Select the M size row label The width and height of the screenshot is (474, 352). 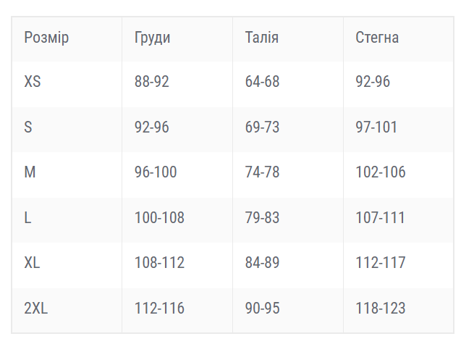point(30,172)
